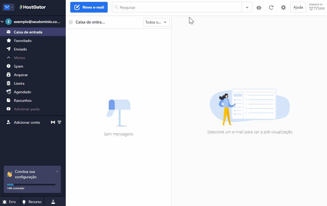Refresh the mailbox with reload icon
The image size is (327, 206).
coord(271,7)
